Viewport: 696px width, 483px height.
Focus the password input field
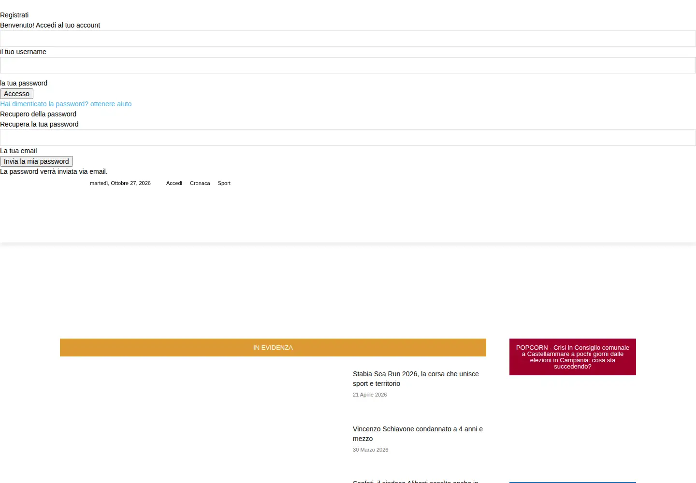click(348, 65)
